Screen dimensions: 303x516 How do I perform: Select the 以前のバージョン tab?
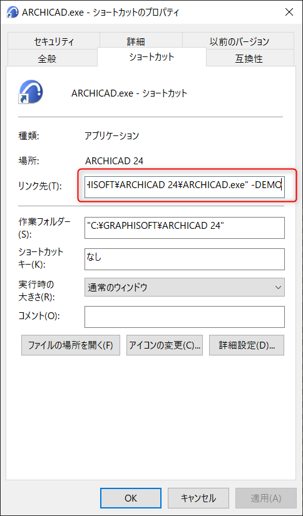click(239, 41)
